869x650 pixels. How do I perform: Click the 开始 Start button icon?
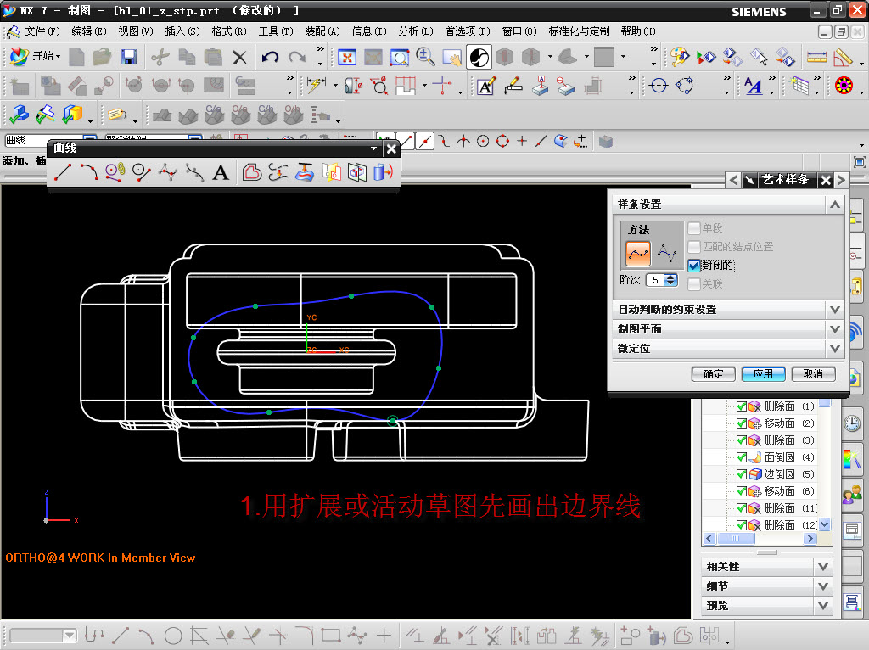(x=34, y=56)
